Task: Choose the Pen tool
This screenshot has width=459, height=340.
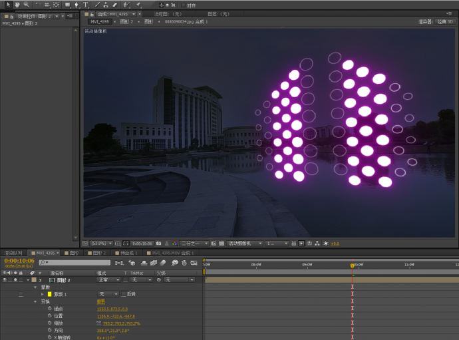Action: click(76, 5)
